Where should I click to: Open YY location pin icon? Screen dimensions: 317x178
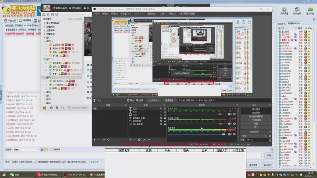click(x=48, y=15)
